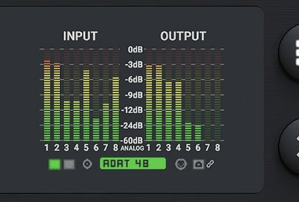Toggle the chain link icon
Screen dimensions: 299x202
click(209, 164)
